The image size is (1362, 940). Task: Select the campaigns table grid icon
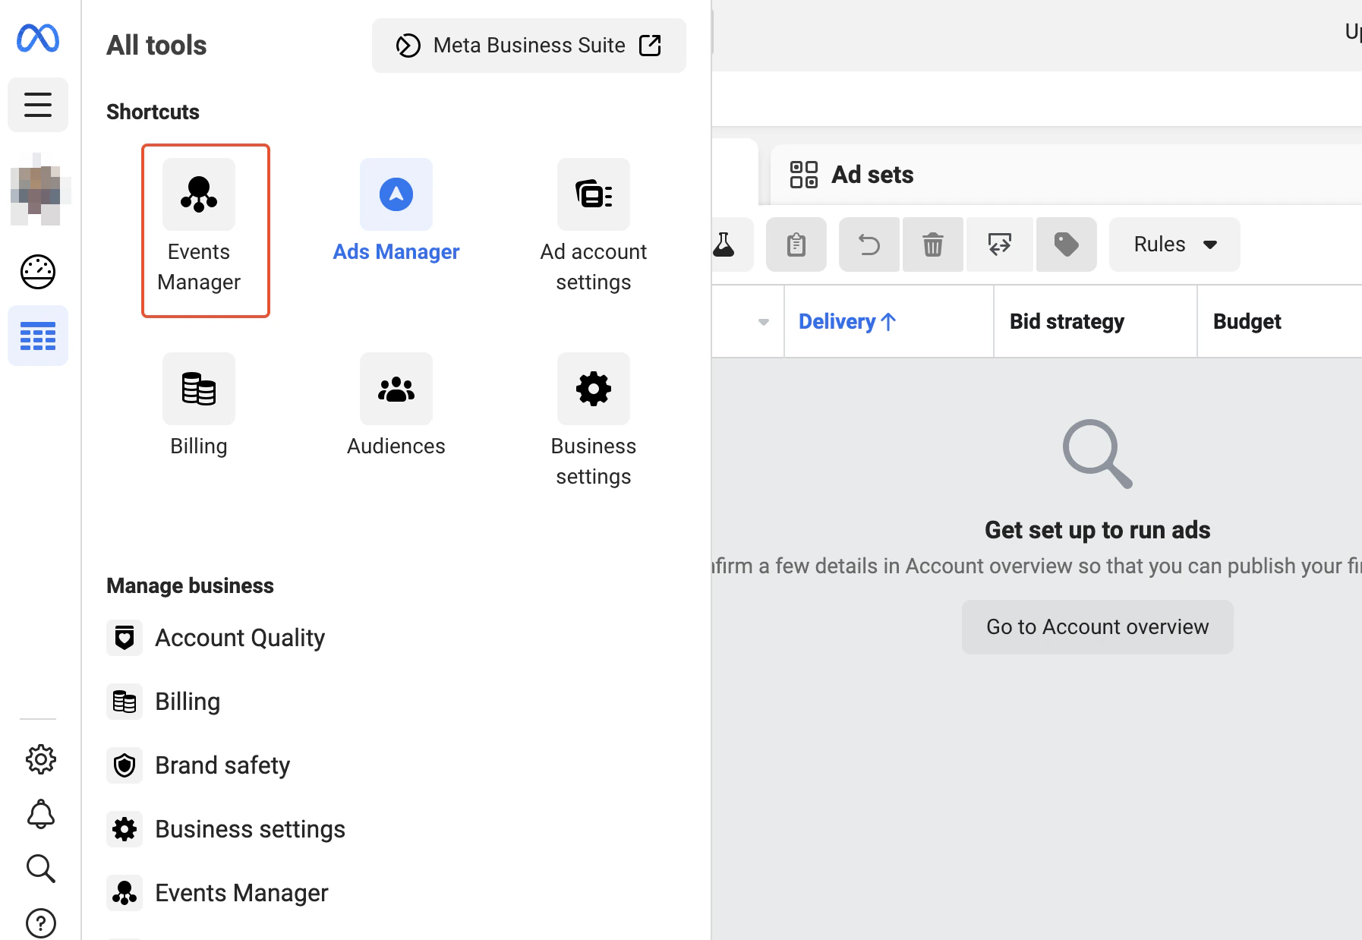tap(38, 336)
